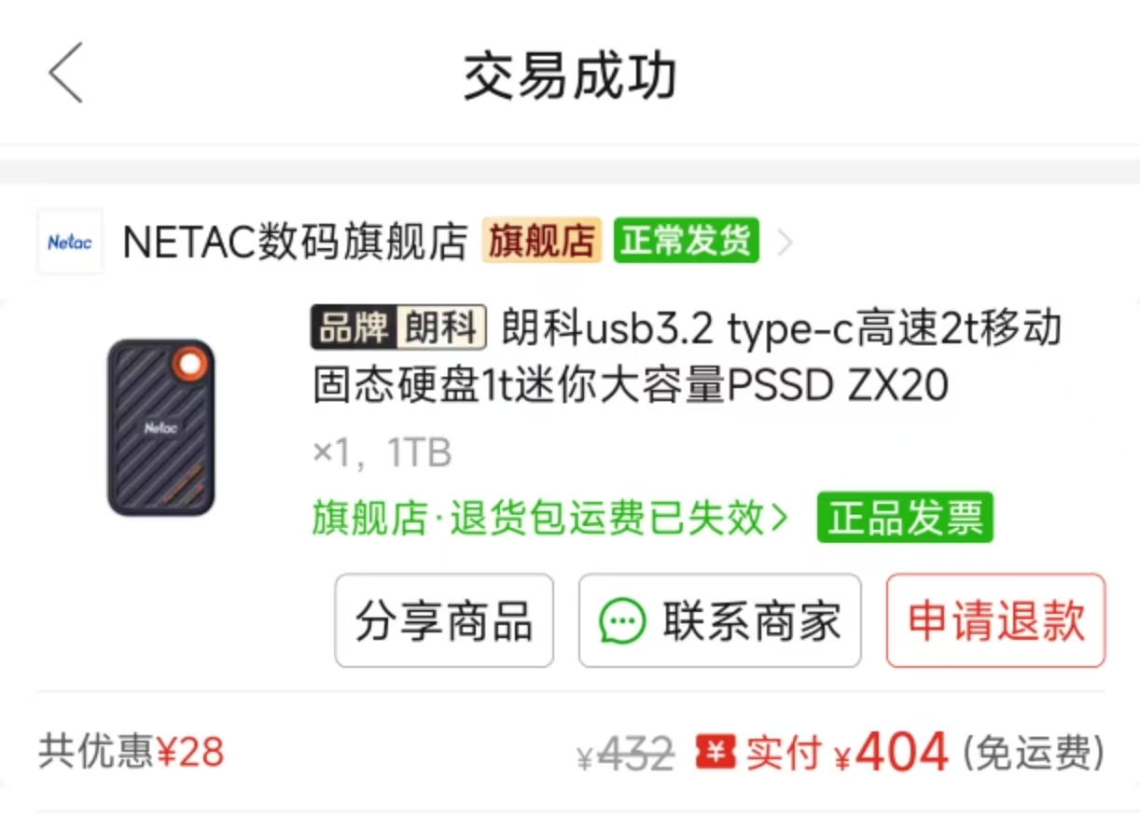Screen dimensions: 1140x819
Task: Tap the Netac SSD product thumbnail
Action: (x=161, y=427)
